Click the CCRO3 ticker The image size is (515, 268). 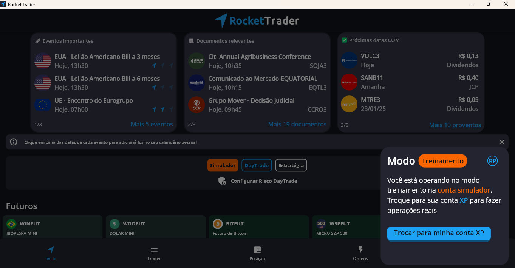pyautogui.click(x=317, y=109)
